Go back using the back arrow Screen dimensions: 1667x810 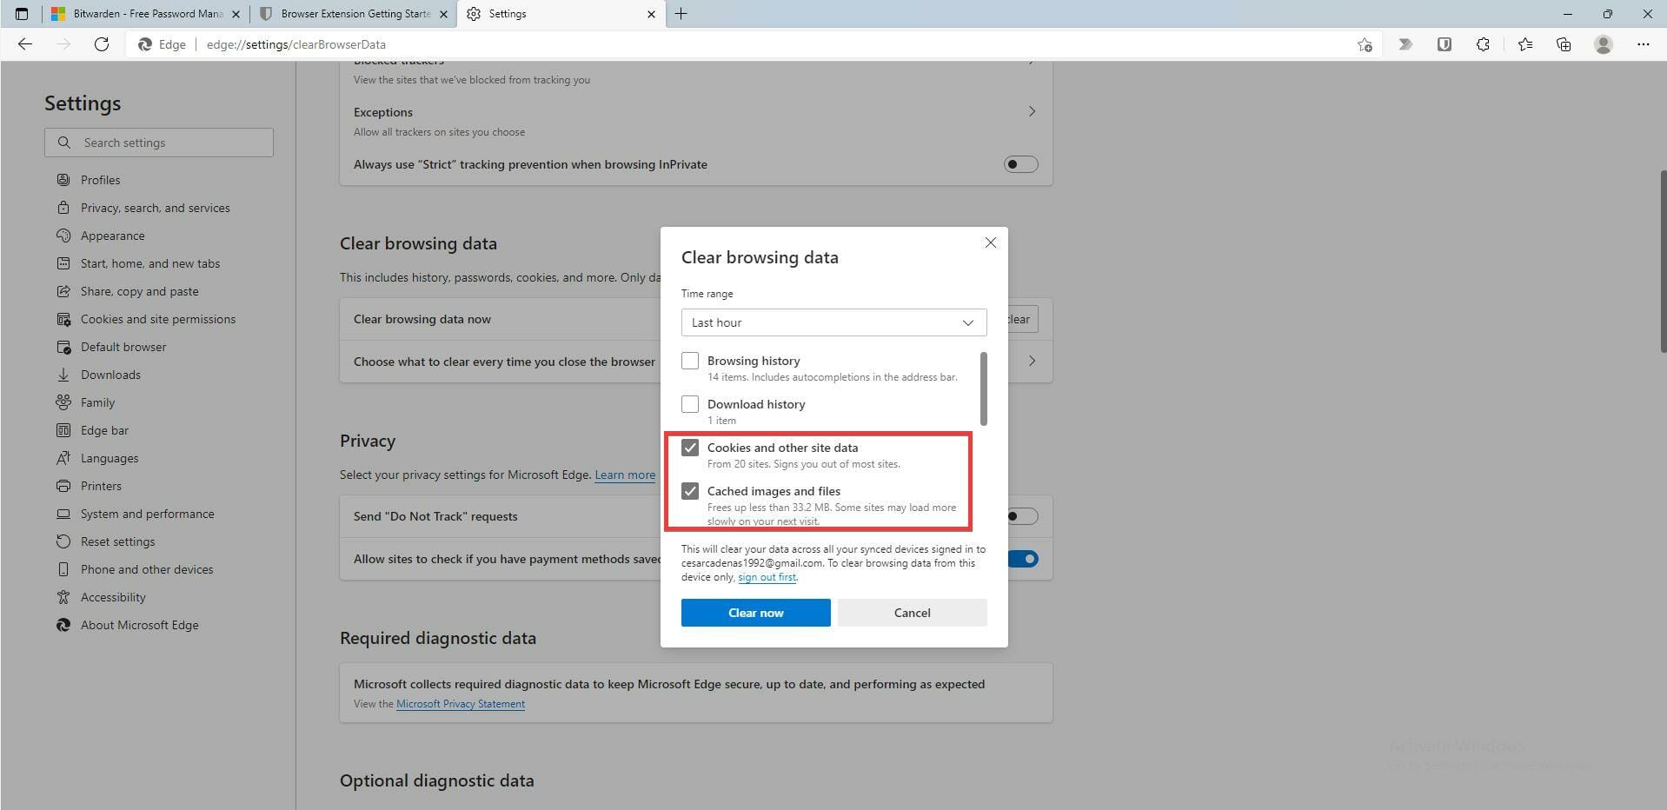pyautogui.click(x=25, y=44)
